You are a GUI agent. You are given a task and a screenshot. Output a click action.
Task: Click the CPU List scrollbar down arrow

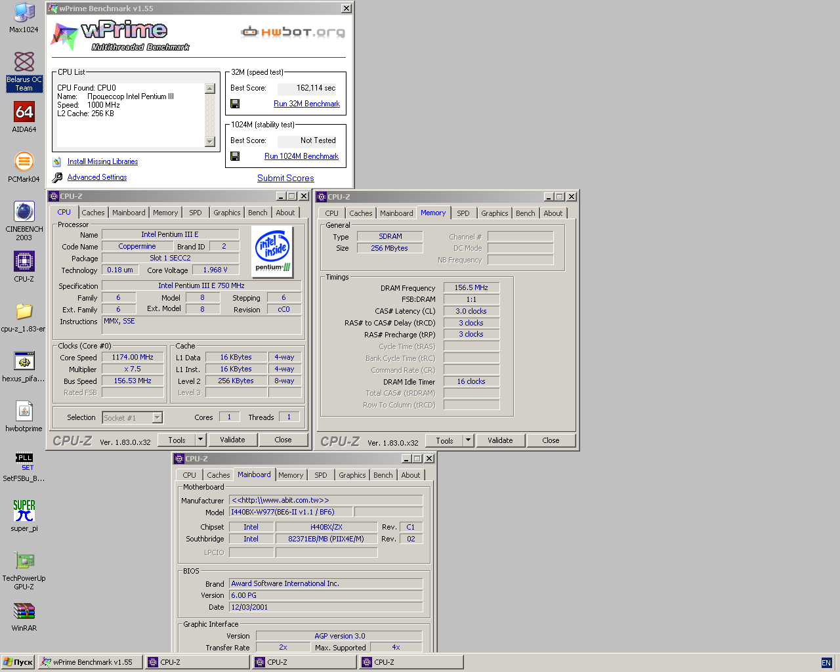[x=210, y=141]
